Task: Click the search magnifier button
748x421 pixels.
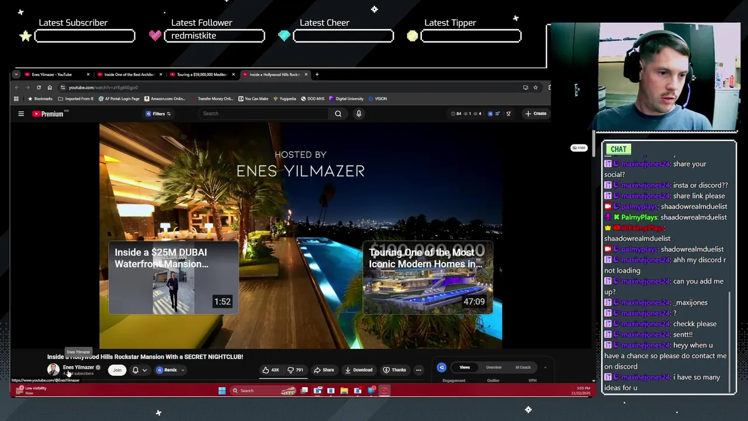Action: coord(338,113)
